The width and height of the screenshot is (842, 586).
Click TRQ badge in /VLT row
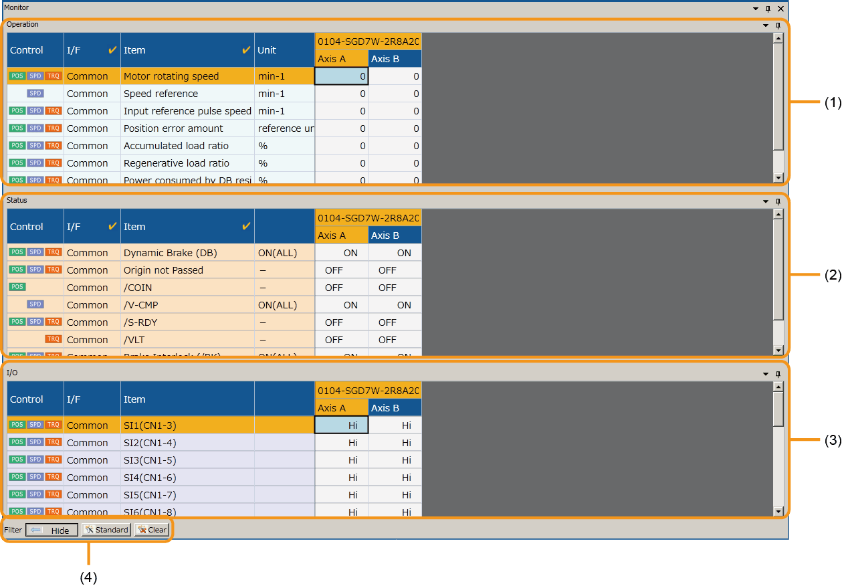54,339
